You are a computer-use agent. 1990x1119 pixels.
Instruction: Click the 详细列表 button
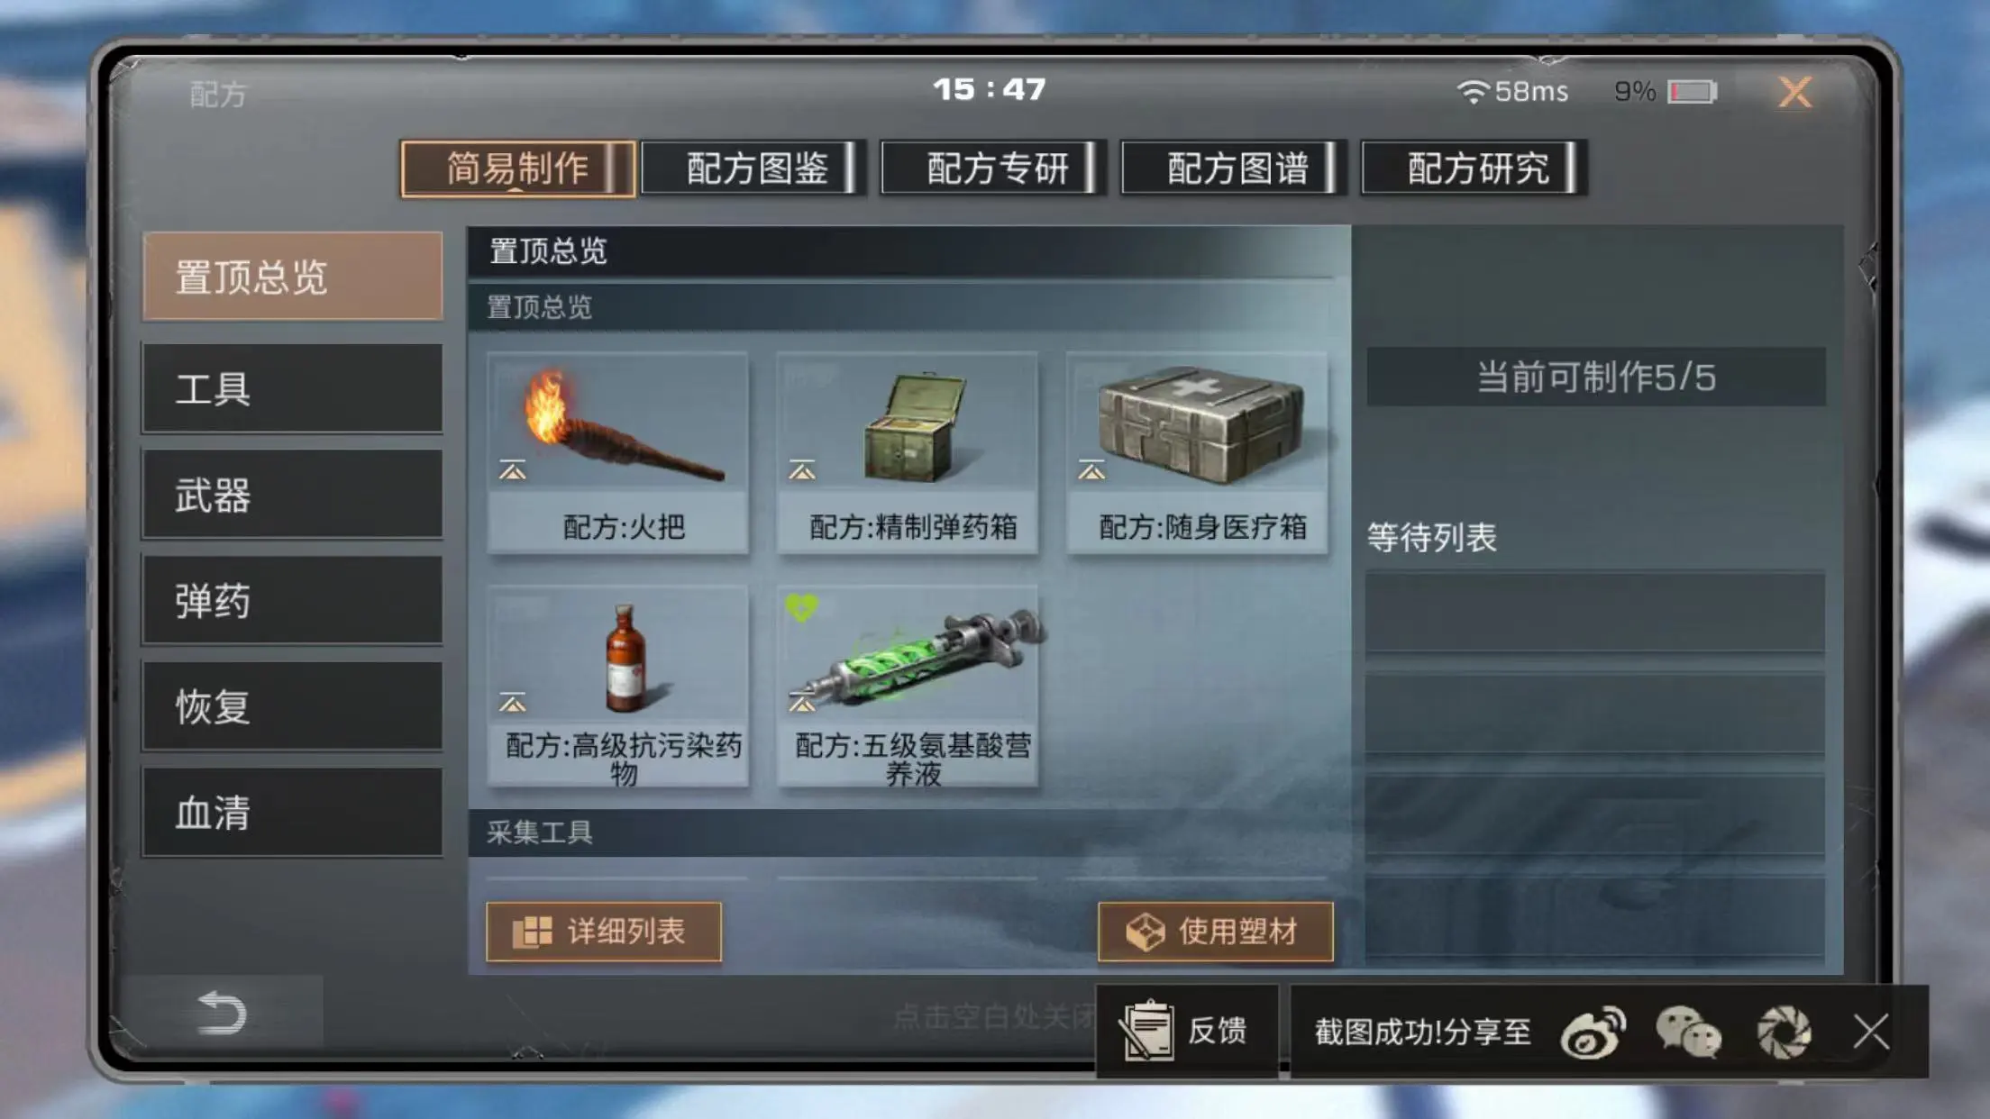(x=604, y=932)
